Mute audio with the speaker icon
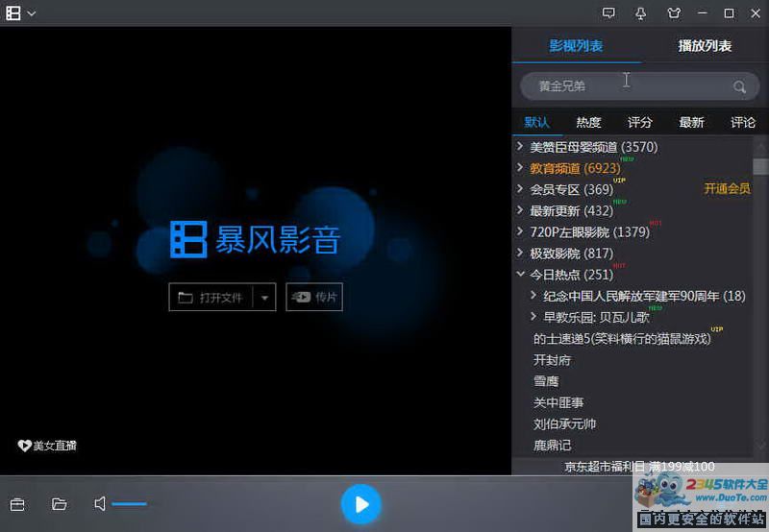The height and width of the screenshot is (532, 769). point(100,503)
